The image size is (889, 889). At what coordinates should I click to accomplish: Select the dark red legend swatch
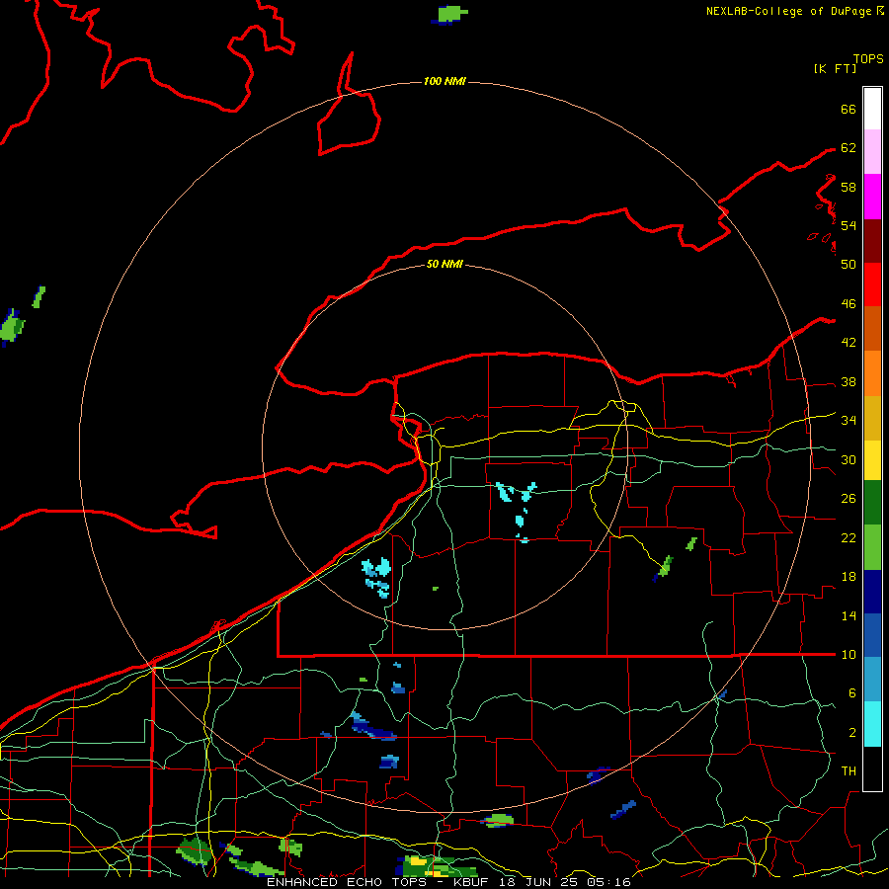[x=872, y=240]
